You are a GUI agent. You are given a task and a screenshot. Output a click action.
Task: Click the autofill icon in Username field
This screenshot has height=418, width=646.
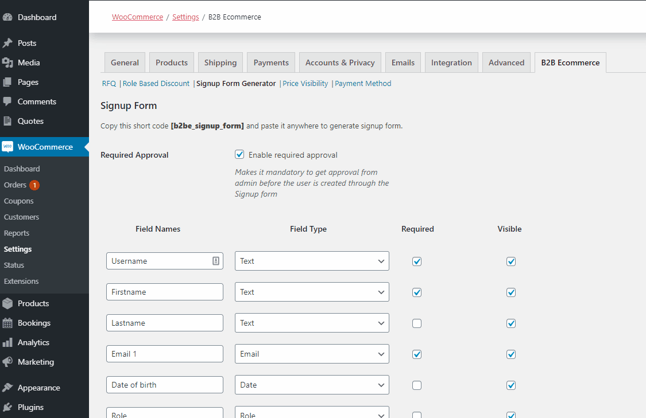(x=216, y=261)
